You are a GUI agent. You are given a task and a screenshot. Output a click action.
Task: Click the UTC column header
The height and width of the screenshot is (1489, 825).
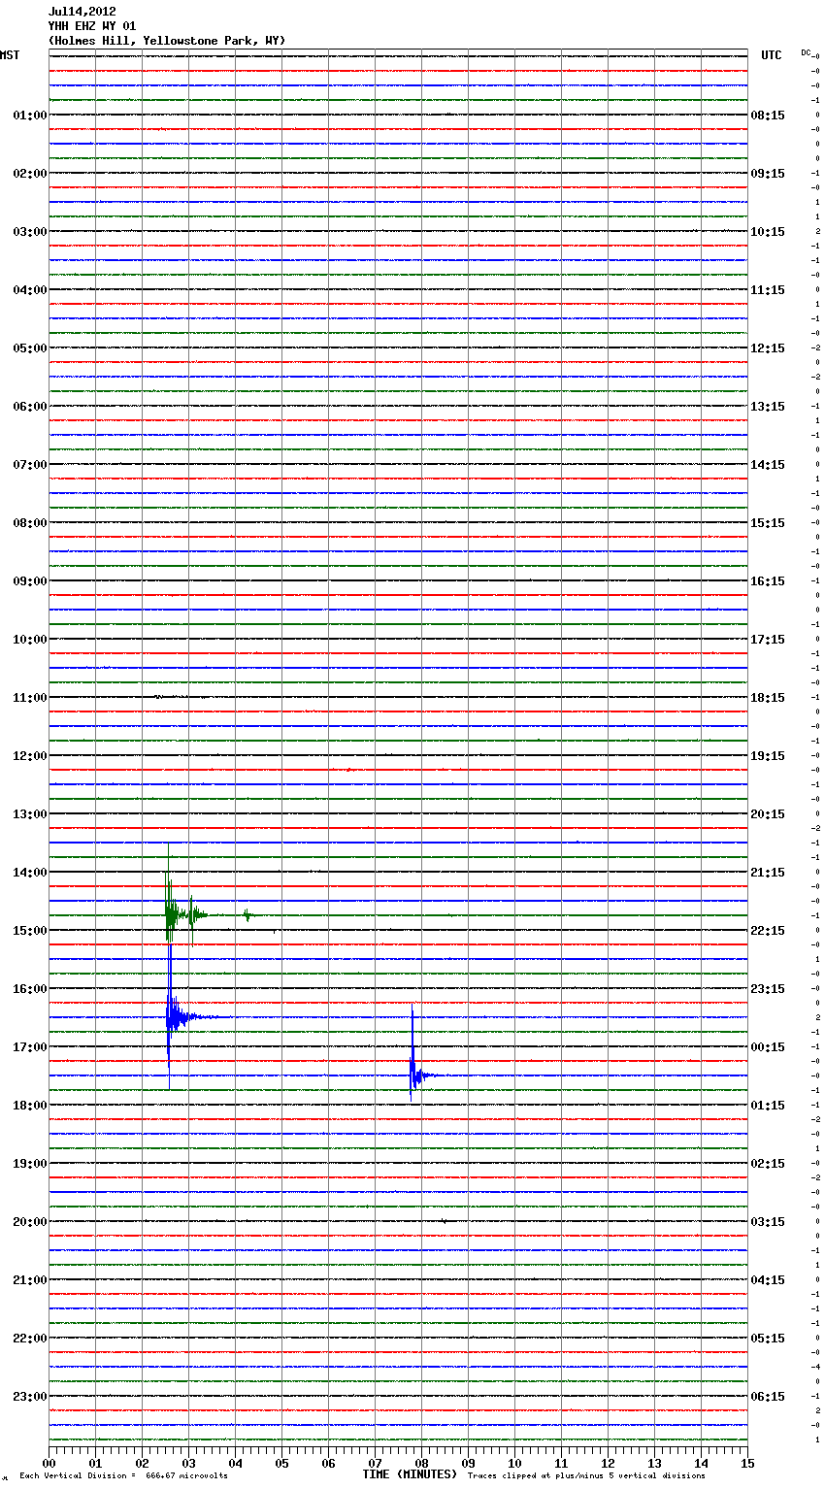pyautogui.click(x=772, y=55)
